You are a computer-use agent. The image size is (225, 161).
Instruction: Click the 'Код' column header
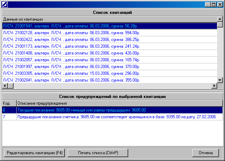click(9, 103)
